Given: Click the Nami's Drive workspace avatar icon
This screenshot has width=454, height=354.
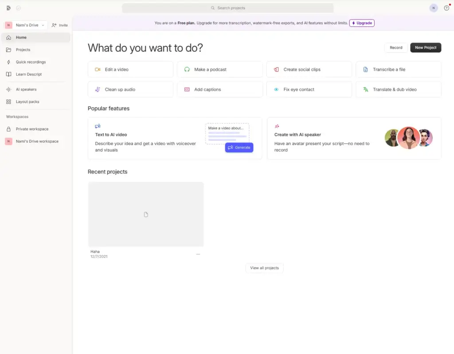Looking at the screenshot, I should 9,141.
